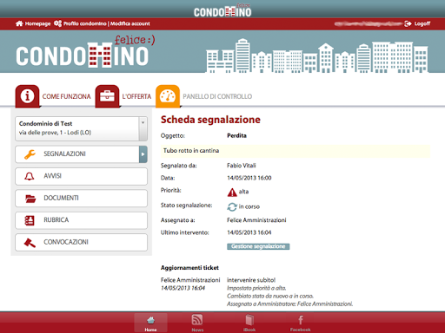445x333 pixels.
Task: Click the Rubrica address book icon
Action: pyautogui.click(x=30, y=220)
